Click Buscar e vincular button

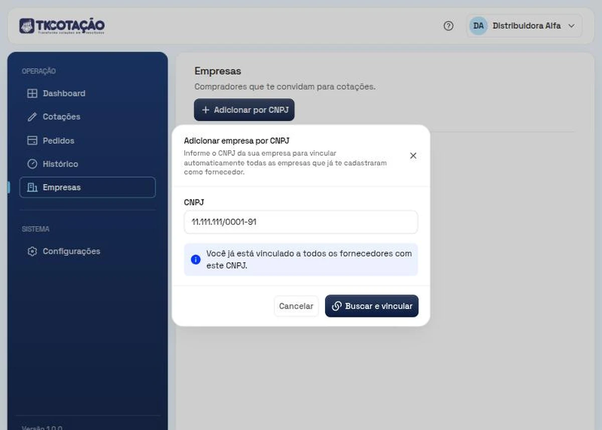(372, 306)
